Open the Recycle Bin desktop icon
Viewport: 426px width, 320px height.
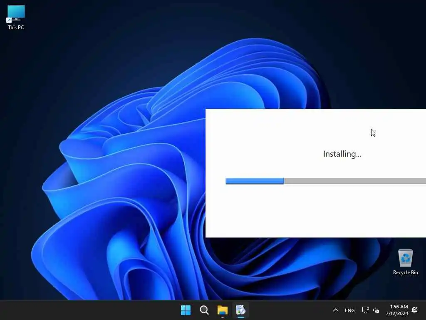click(405, 262)
